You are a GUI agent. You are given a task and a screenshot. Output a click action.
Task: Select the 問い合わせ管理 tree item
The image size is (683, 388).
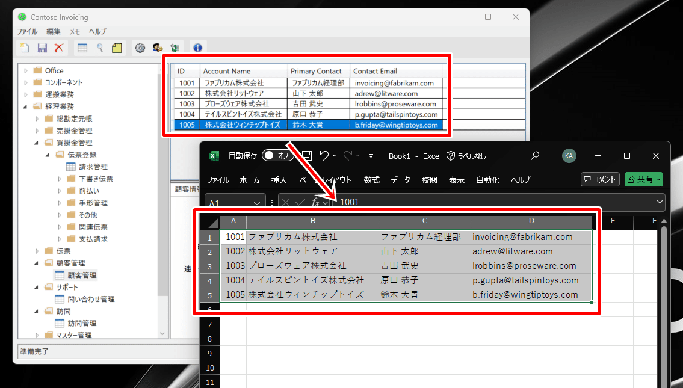(x=91, y=299)
